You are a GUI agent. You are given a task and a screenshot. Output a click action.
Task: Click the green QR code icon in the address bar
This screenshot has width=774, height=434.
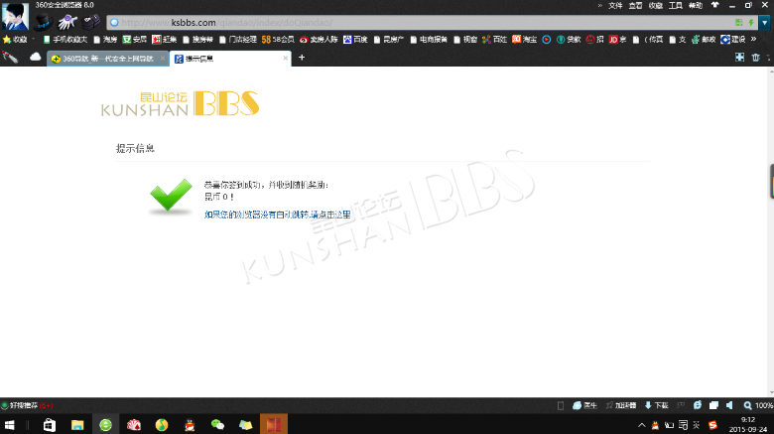(739, 23)
